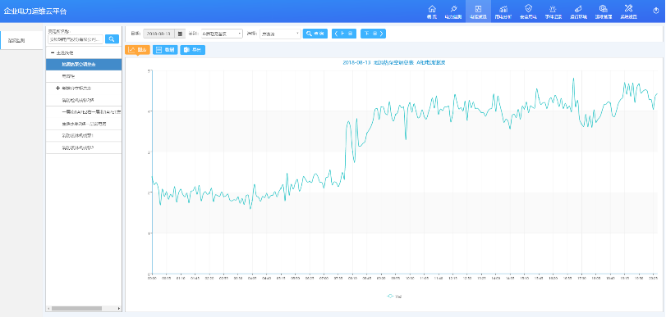Select the left sidebar monitoring tab
Screen dimensions: 666x317
click(x=21, y=40)
